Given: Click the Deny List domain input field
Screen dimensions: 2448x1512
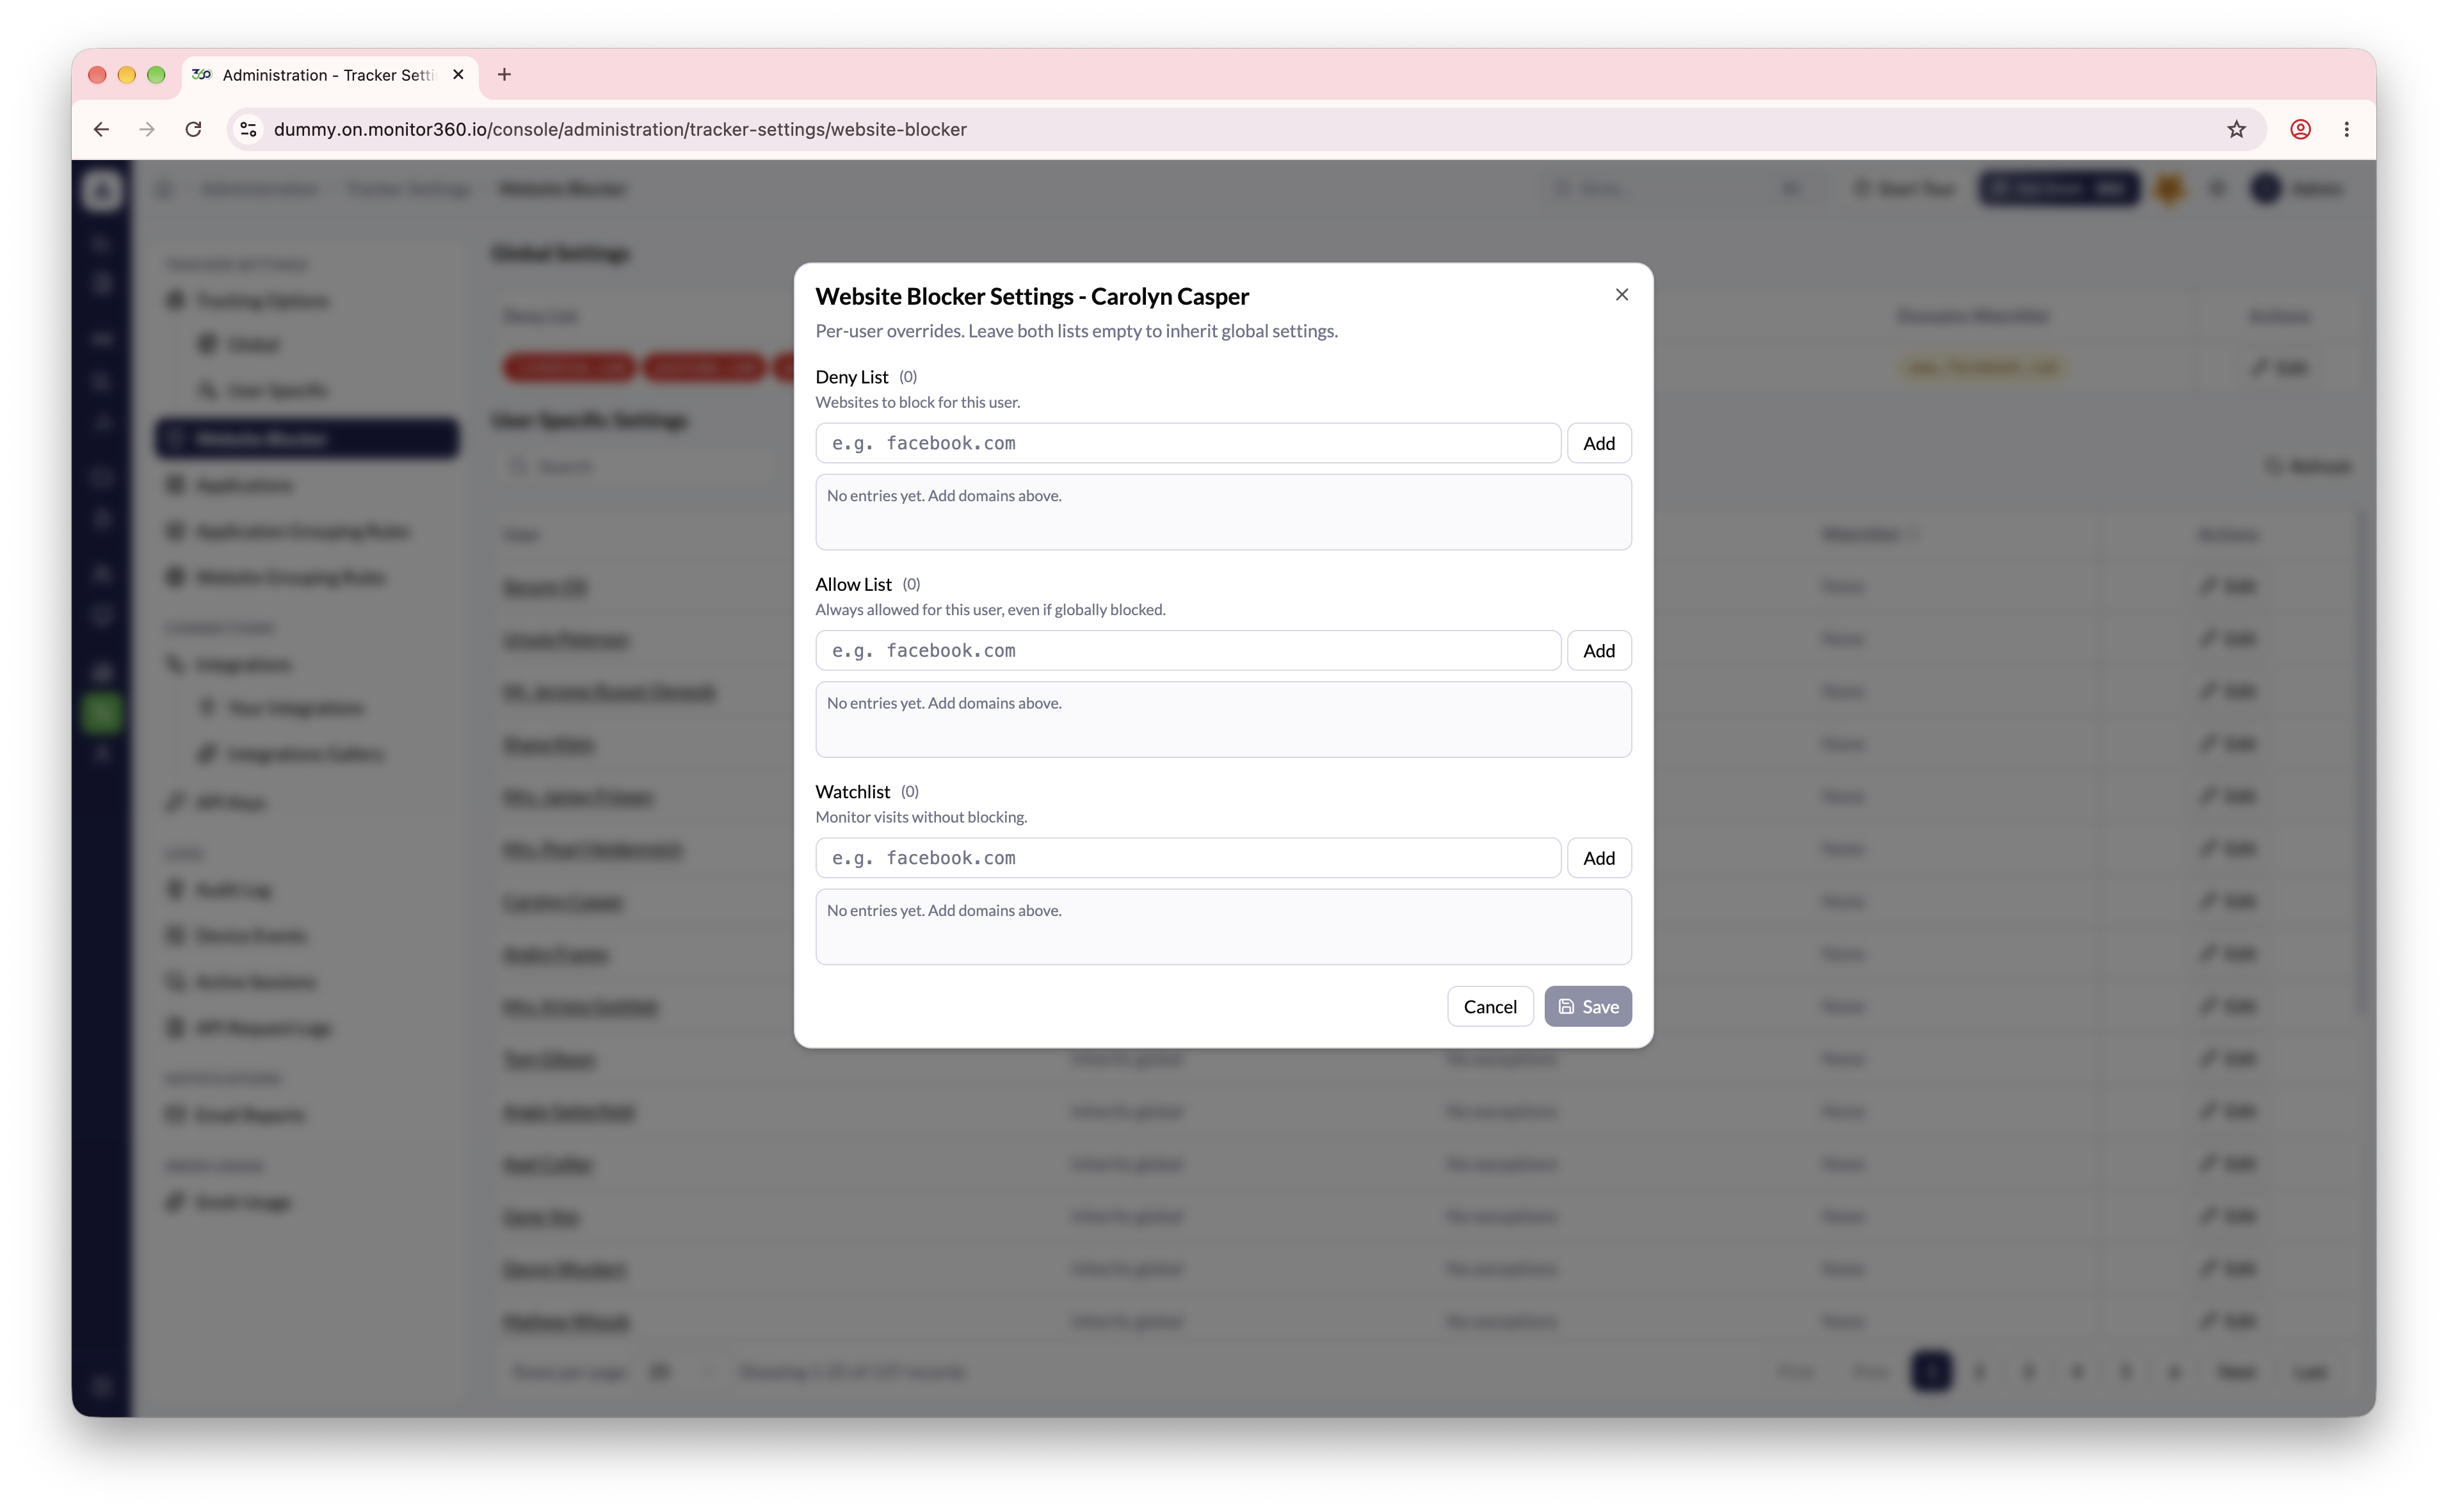Looking at the screenshot, I should (1188, 443).
